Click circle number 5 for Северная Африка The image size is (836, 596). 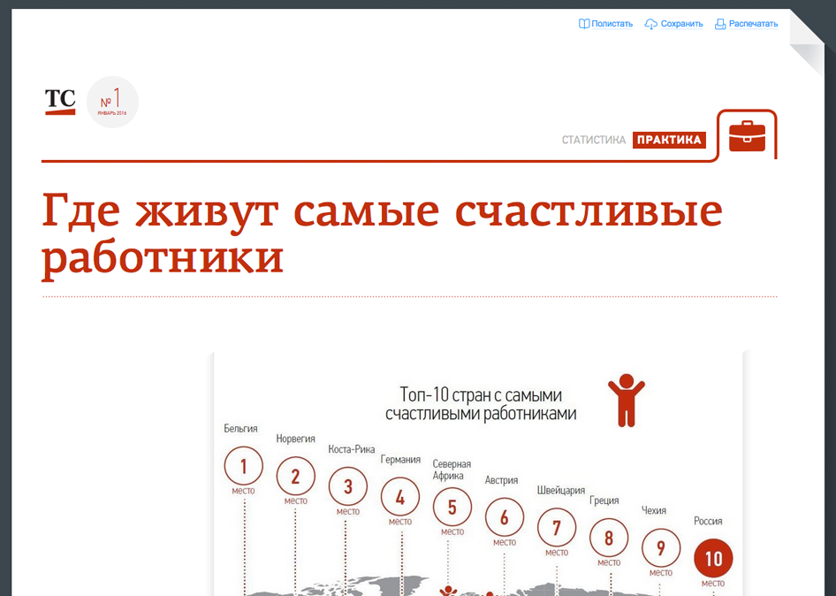pos(452,508)
